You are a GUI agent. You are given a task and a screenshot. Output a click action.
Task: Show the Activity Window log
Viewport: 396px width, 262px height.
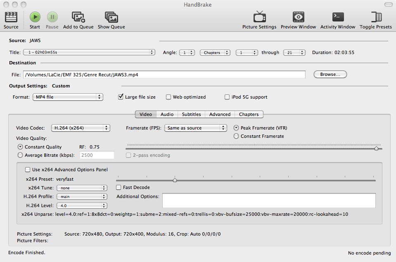coord(338,17)
